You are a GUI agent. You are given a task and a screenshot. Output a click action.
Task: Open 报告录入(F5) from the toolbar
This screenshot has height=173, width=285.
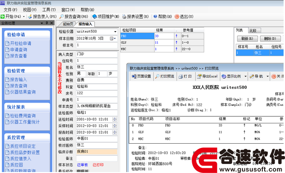click(42, 17)
